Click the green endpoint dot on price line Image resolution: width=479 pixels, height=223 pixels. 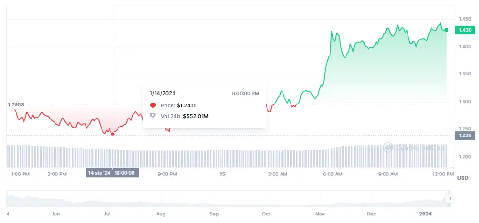[446, 30]
